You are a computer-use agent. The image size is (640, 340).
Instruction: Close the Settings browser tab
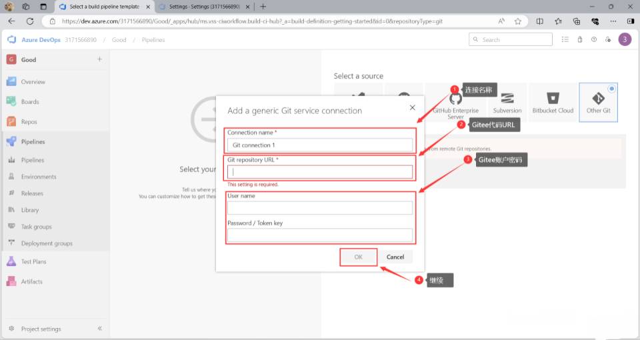[x=247, y=7]
